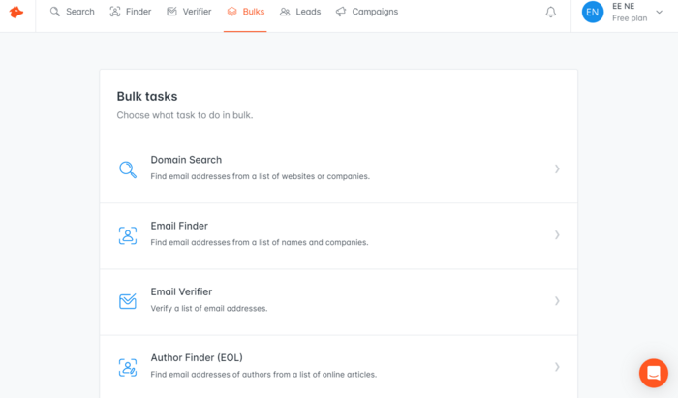
Task: Click the Email Verifier envelope icon
Action: pos(128,301)
